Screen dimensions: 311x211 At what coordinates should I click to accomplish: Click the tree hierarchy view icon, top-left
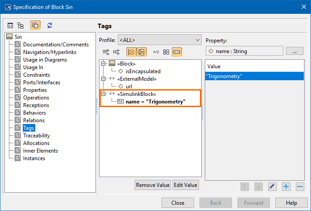21,25
